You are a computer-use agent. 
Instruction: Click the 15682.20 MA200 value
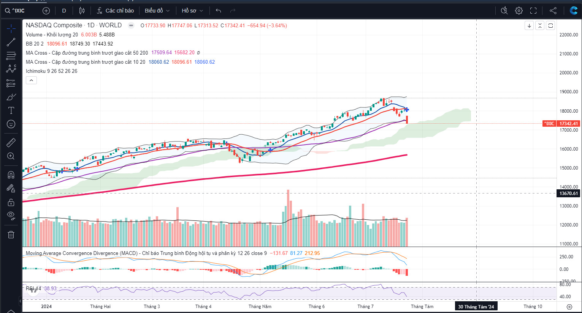tap(184, 53)
